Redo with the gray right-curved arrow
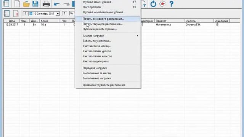The height and width of the screenshot is (137, 244). (x=66, y=4)
